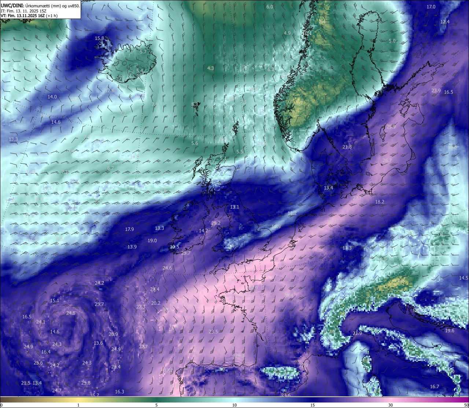Click the colour scale label 15

point(313,405)
